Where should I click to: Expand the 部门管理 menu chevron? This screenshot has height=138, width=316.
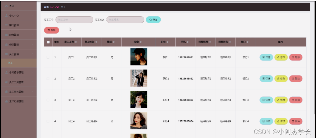pyautogui.click(x=33, y=25)
